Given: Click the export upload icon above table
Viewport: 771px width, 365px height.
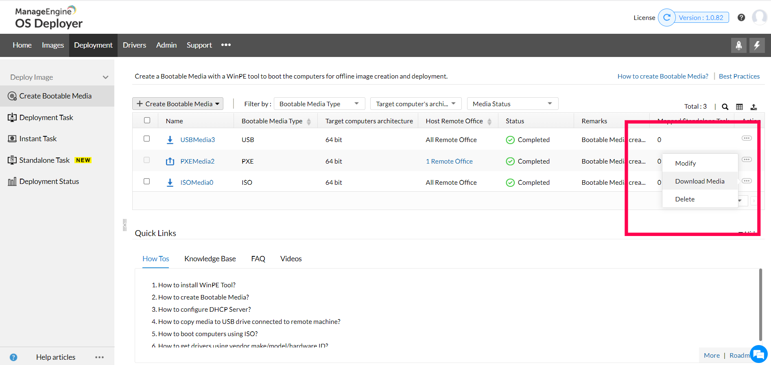Looking at the screenshot, I should pos(754,107).
